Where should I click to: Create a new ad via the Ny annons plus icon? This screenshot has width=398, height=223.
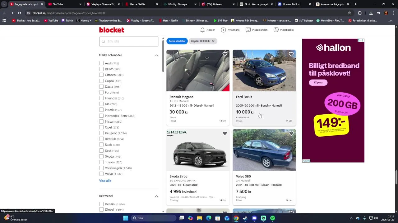pos(223,30)
